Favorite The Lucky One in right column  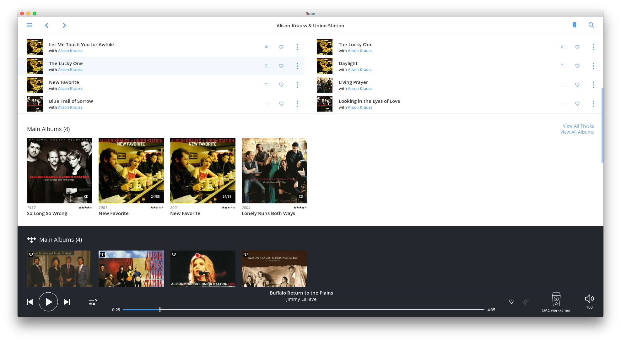pos(577,47)
